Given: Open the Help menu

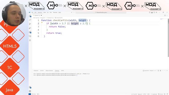Looking at the screenshot, I should 59,12.
